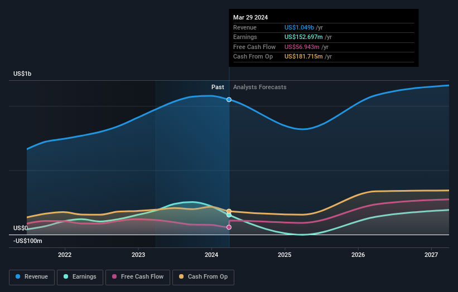The image size is (458, 292).
Task: Click the US$181.715m cash from op value
Action: 303,57
